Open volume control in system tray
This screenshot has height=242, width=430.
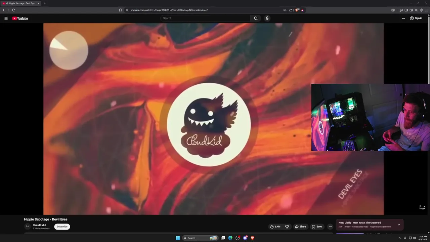(x=414, y=238)
